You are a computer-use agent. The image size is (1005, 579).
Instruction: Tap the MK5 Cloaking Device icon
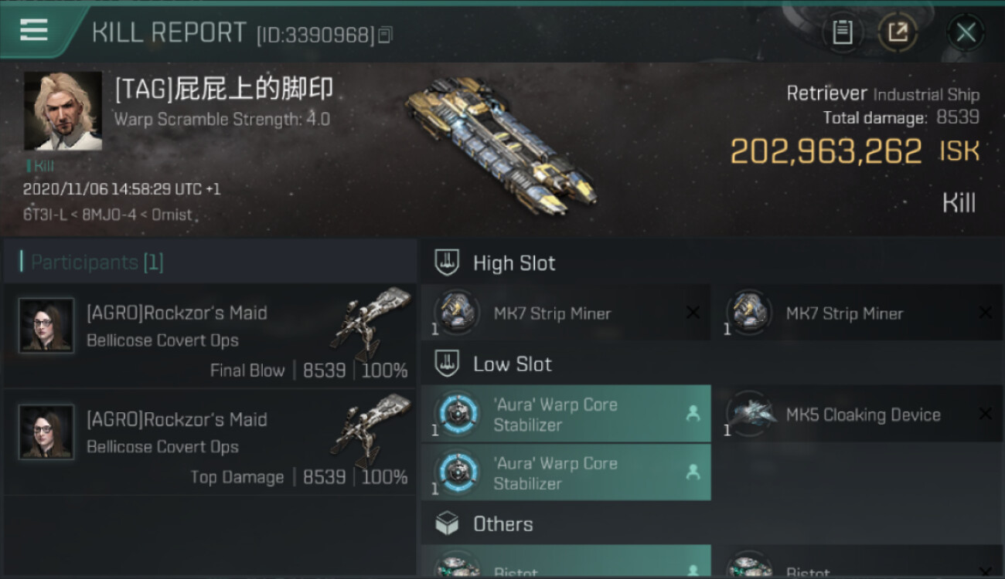[x=748, y=415]
